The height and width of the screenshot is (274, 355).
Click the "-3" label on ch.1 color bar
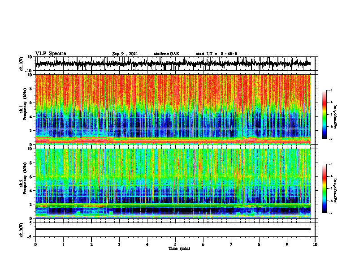[331, 90]
